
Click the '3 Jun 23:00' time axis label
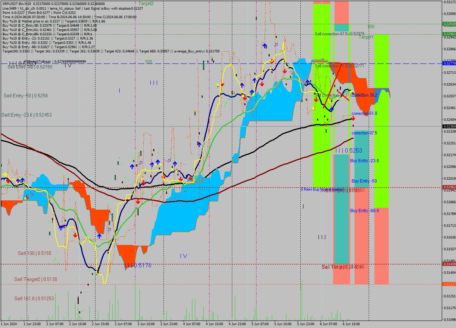tap(170, 324)
